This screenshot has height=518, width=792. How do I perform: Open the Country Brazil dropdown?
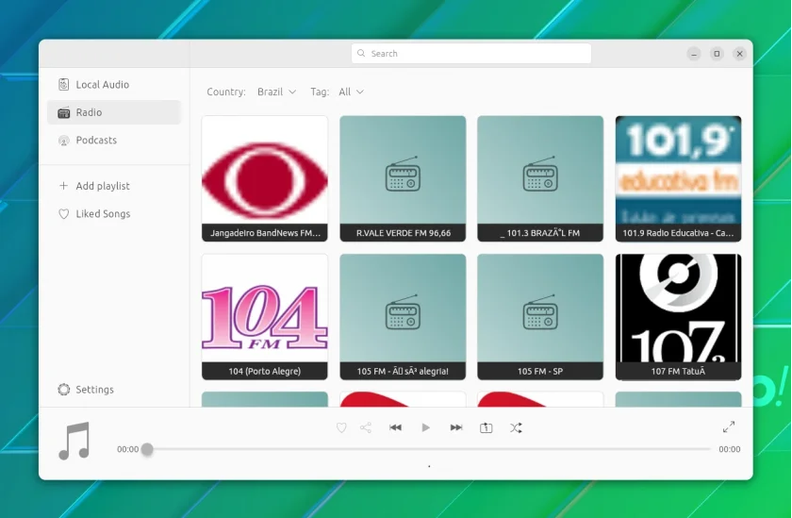coord(277,92)
